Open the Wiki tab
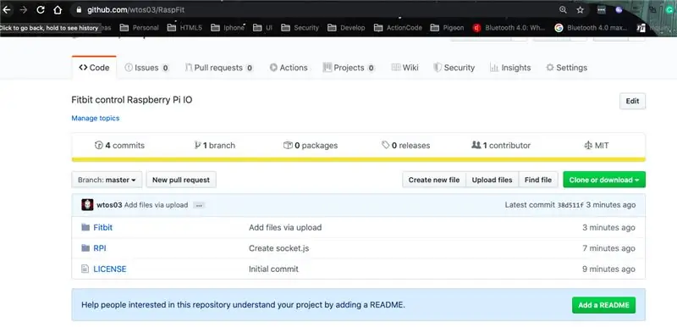Image resolution: width=677 pixels, height=333 pixels. pyautogui.click(x=405, y=68)
